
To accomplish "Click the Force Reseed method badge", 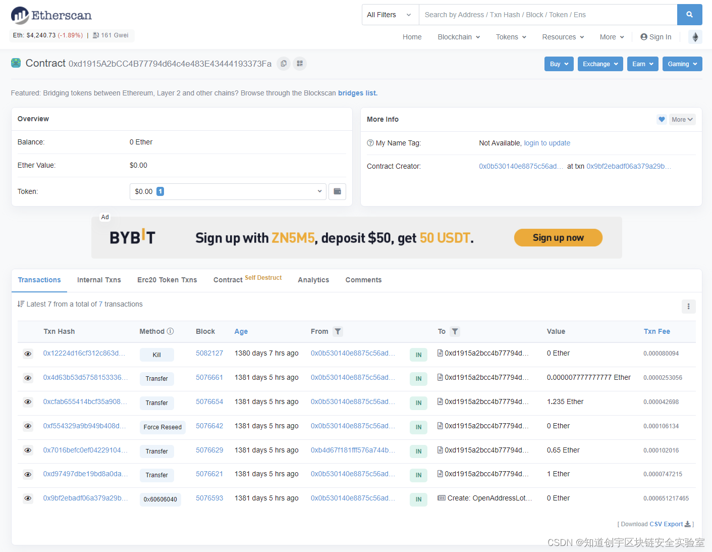I will click(x=162, y=427).
